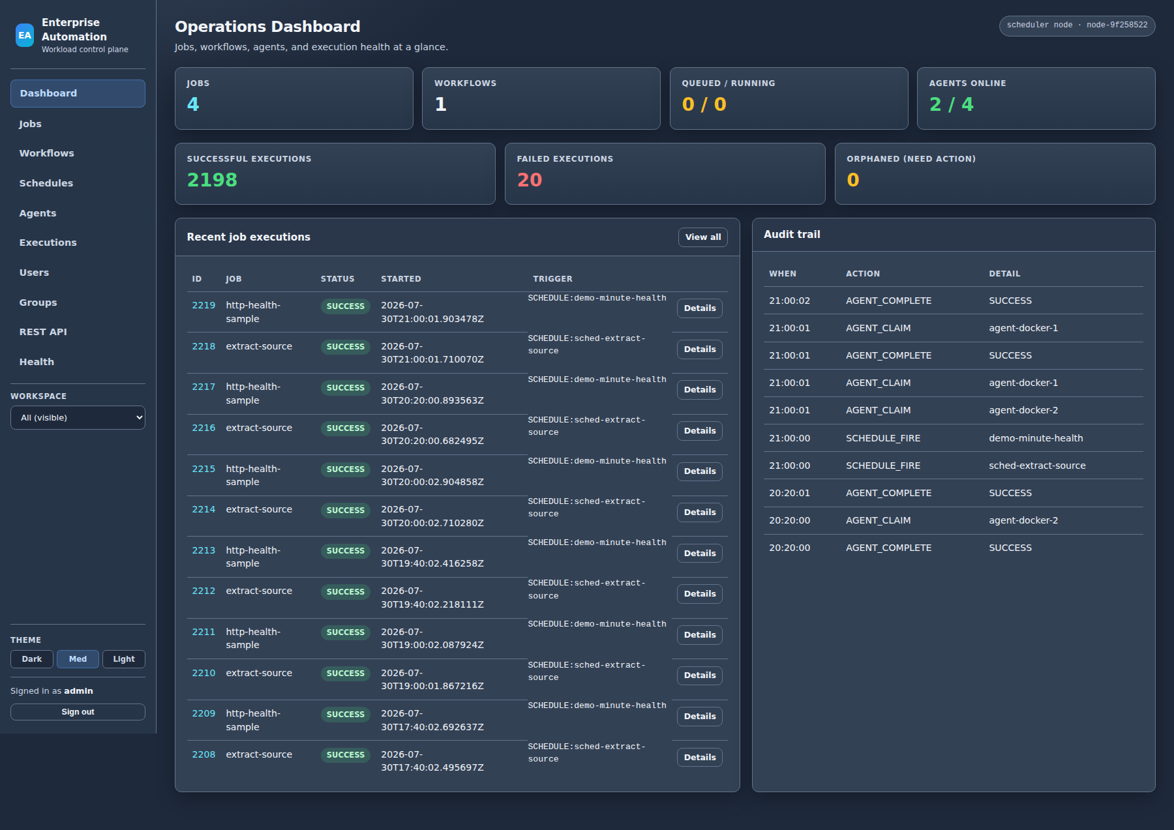Click Details for execution 2217
Viewport: 1174px width, 830px height.
coord(700,390)
